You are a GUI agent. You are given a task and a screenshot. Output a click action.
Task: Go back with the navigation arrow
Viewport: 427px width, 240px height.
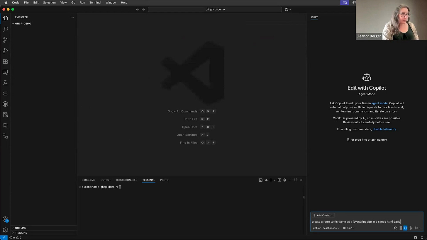(138, 9)
